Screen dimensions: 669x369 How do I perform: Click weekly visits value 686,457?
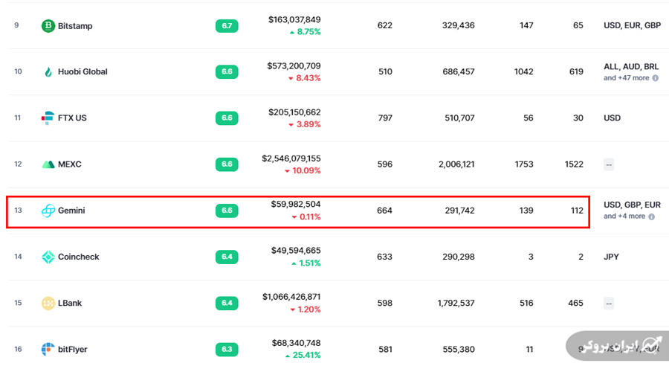tap(458, 71)
